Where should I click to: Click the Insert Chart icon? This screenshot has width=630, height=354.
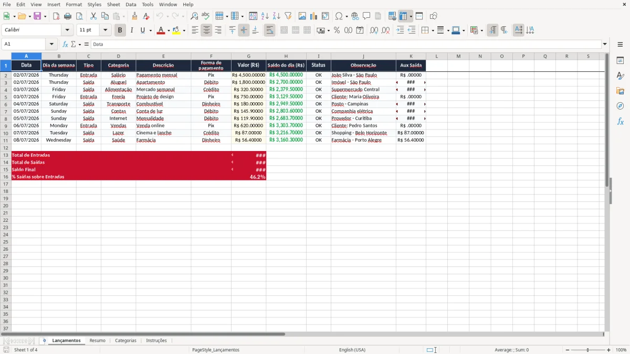coord(314,16)
